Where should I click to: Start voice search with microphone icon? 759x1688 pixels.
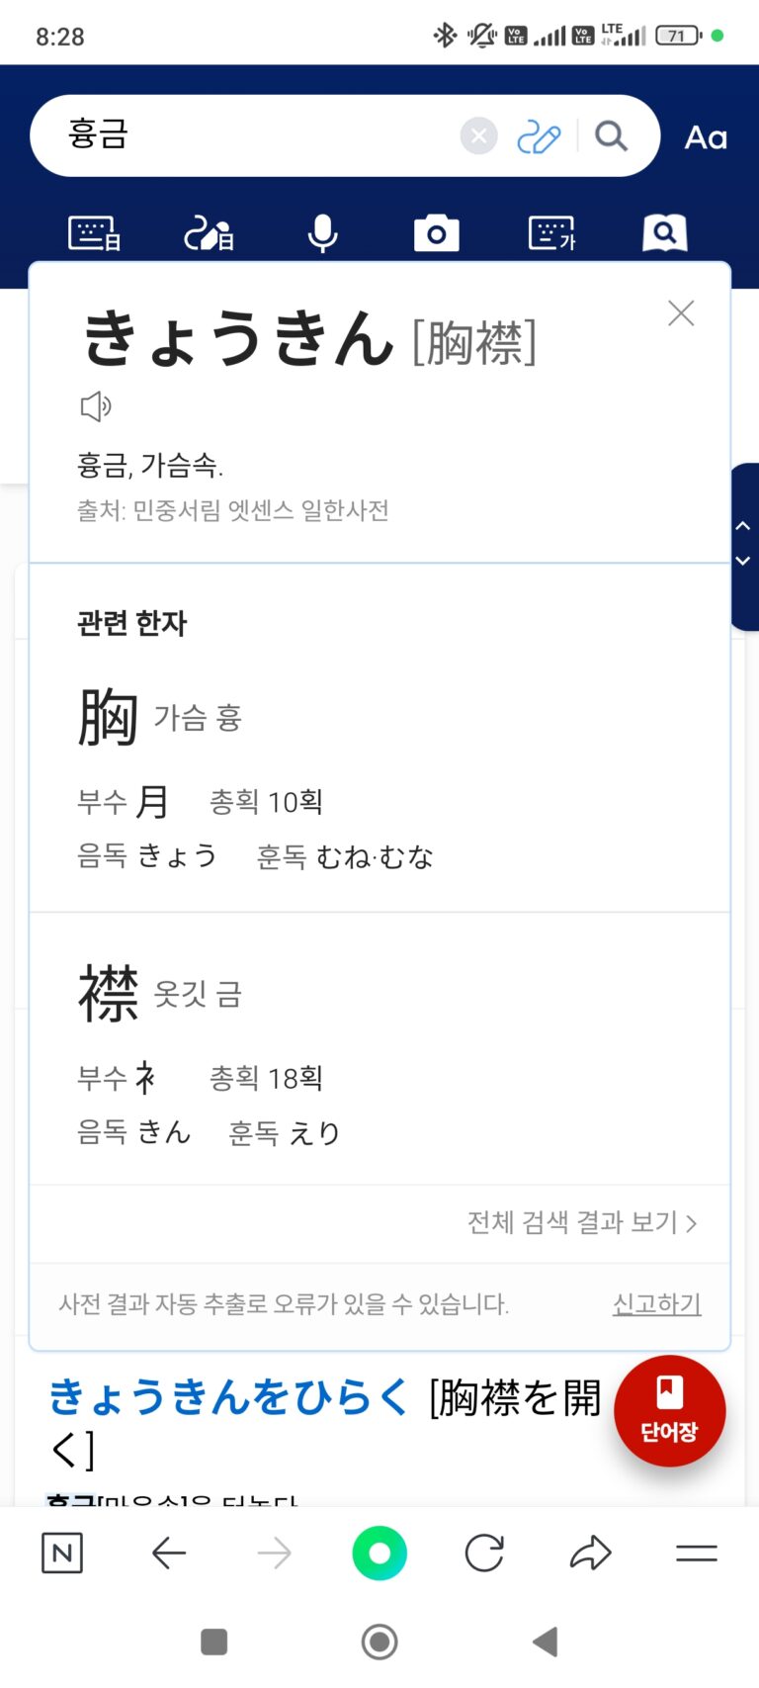point(322,233)
